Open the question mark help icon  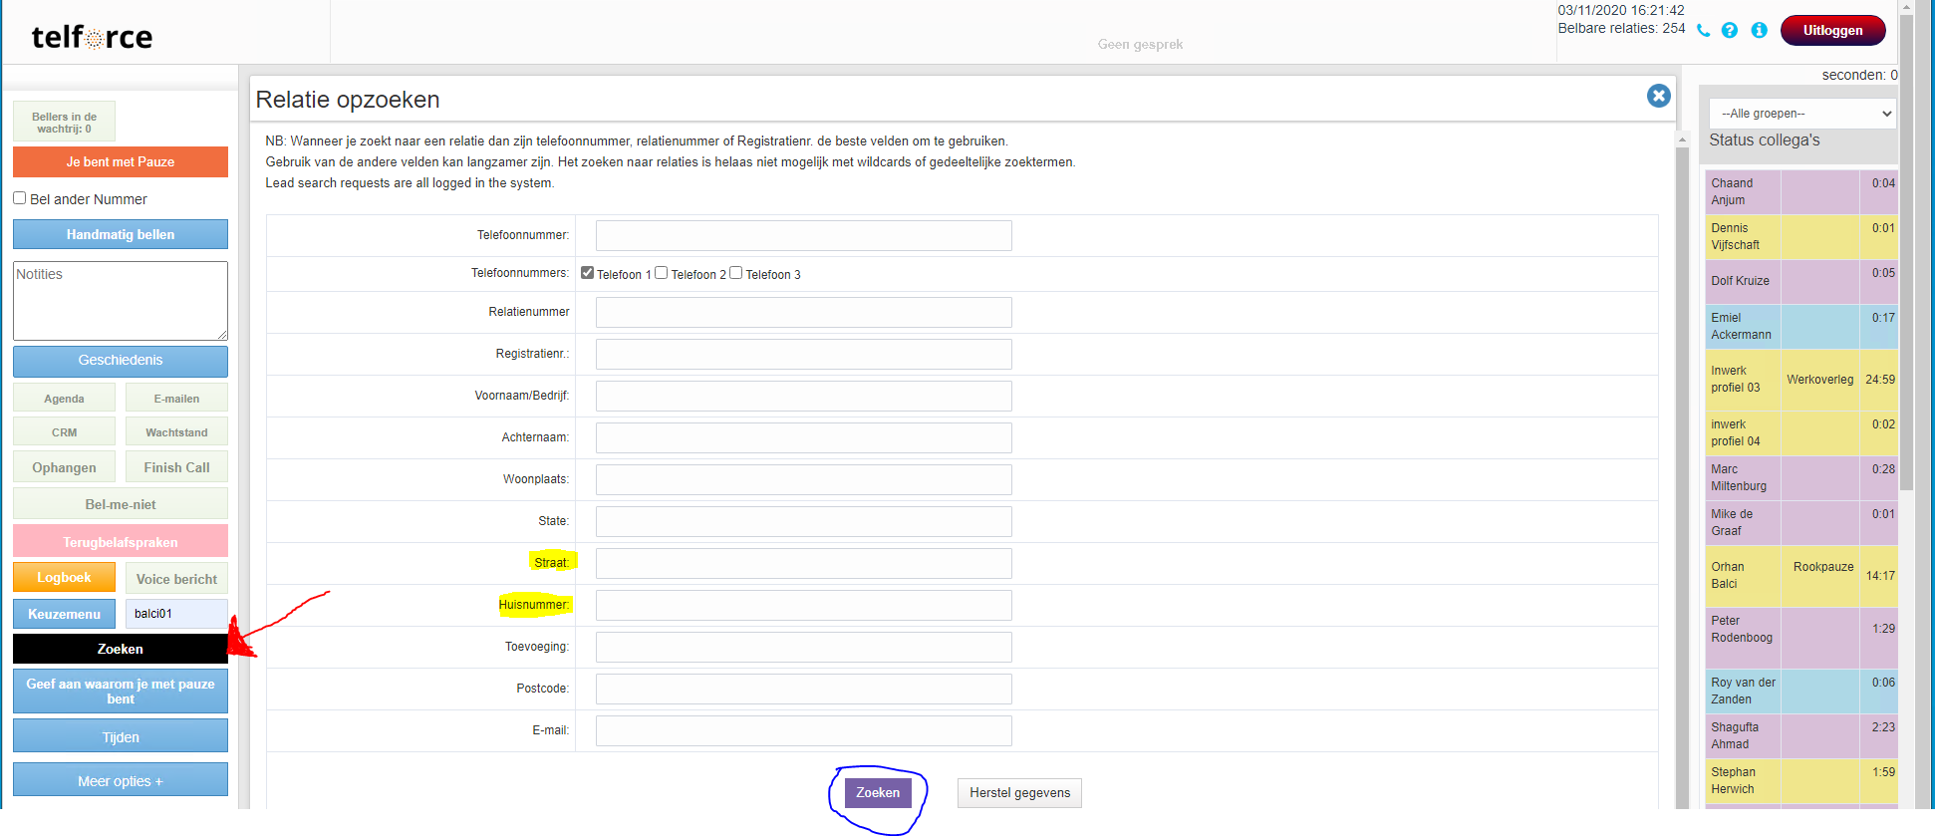point(1730,31)
